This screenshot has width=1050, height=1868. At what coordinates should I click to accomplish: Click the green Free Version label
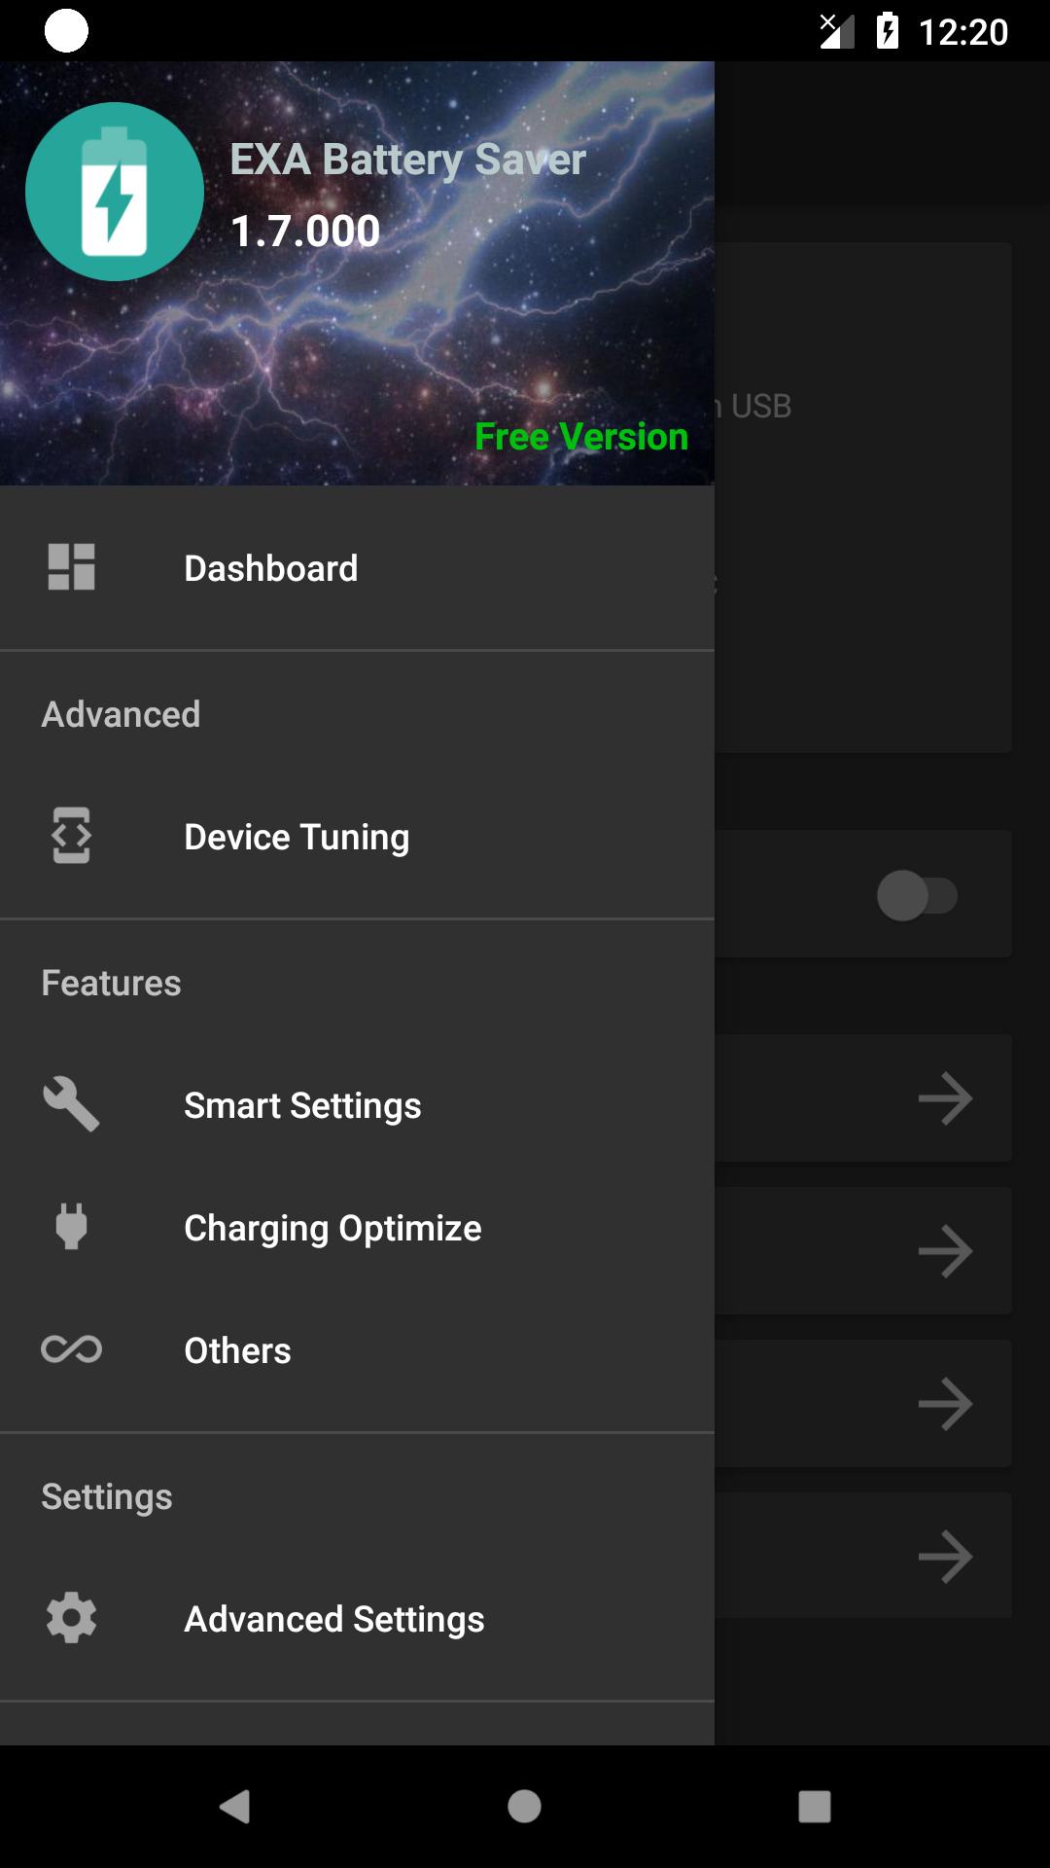(x=581, y=437)
